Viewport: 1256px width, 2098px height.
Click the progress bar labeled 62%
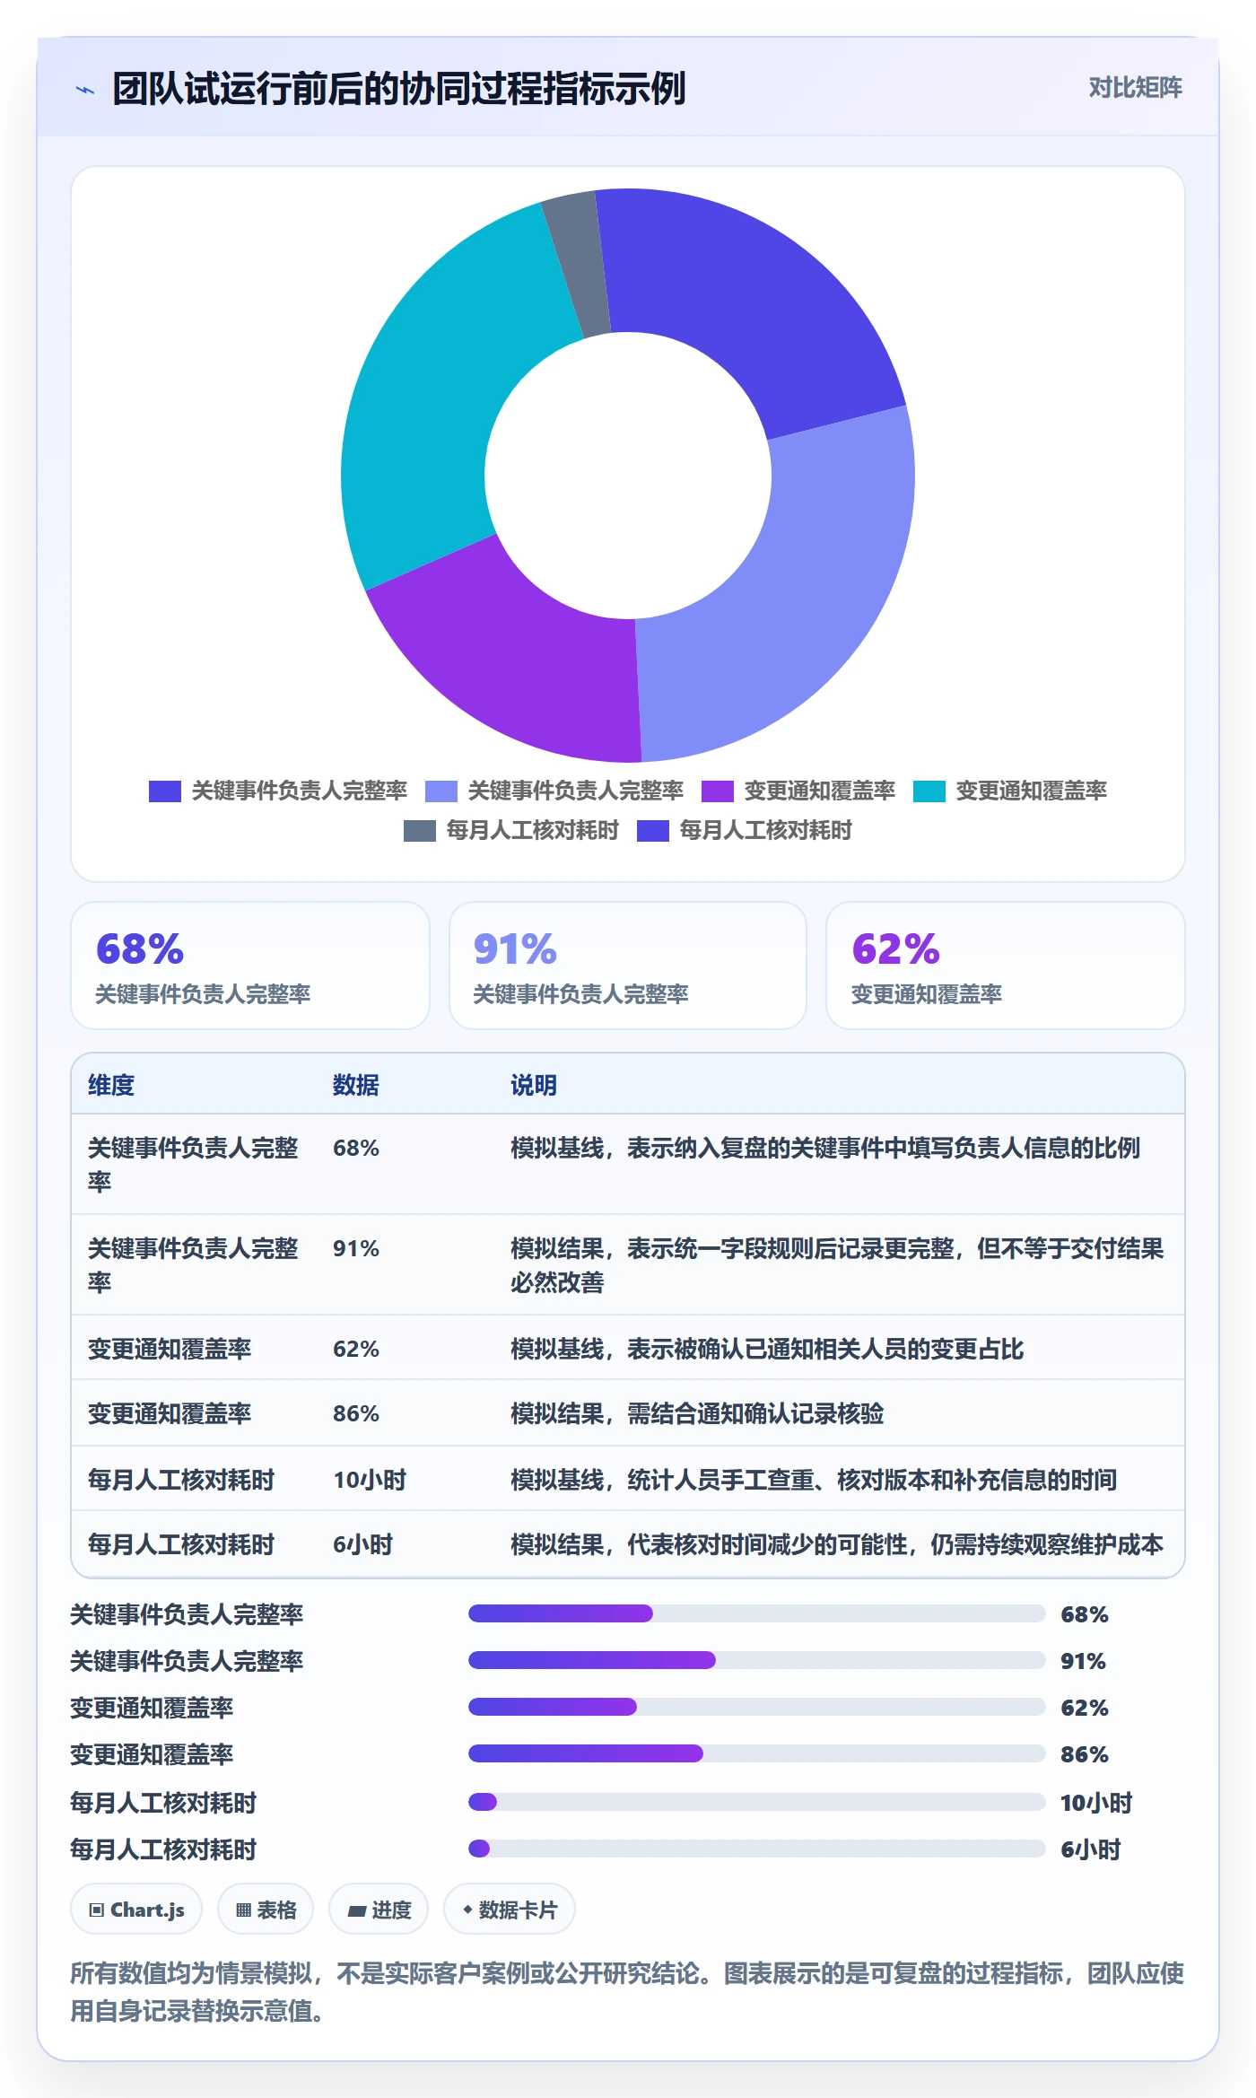[x=757, y=1707]
